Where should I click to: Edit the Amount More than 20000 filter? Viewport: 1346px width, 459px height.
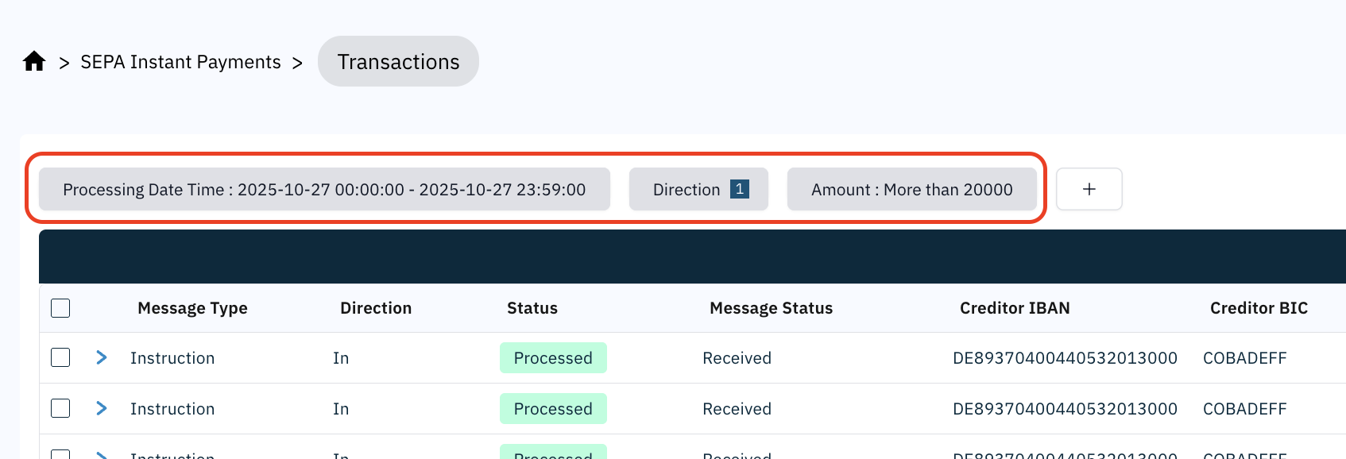pos(911,190)
